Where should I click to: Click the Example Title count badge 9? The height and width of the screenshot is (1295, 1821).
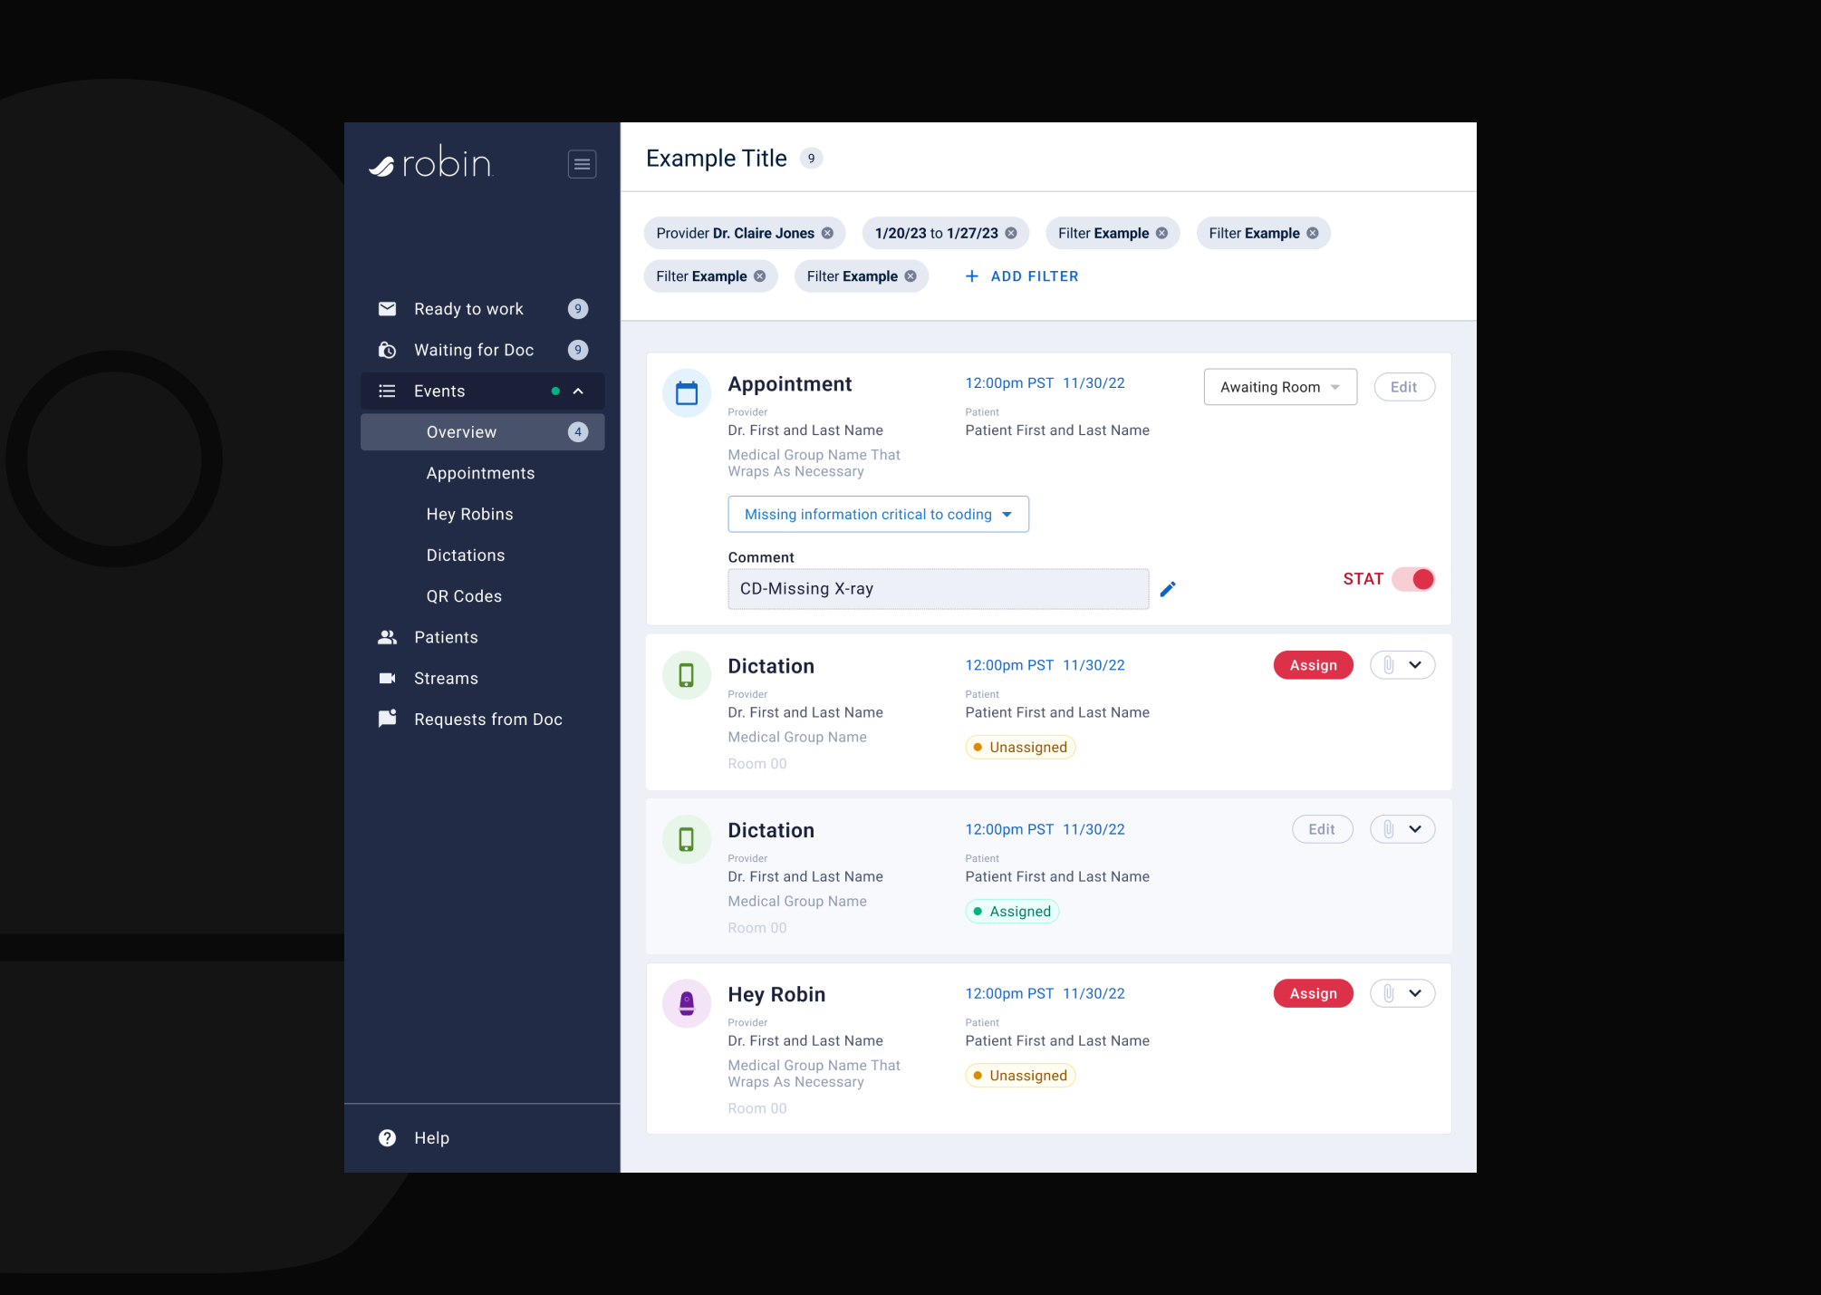tap(811, 159)
